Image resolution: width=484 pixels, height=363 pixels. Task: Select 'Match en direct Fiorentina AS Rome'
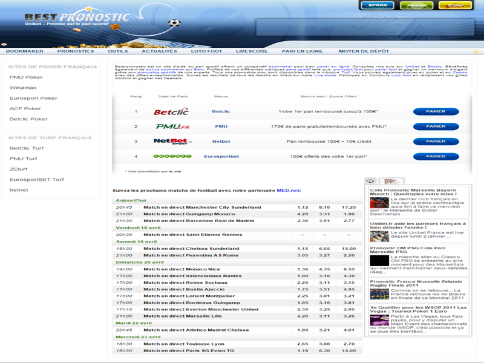pyautogui.click(x=191, y=255)
